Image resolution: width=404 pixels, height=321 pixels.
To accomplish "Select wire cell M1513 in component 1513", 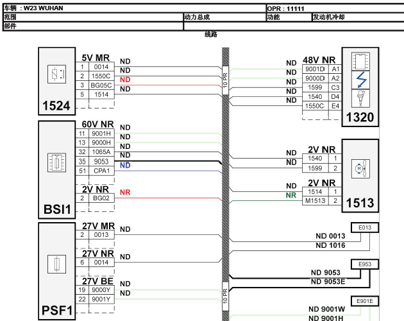I will coord(316,201).
